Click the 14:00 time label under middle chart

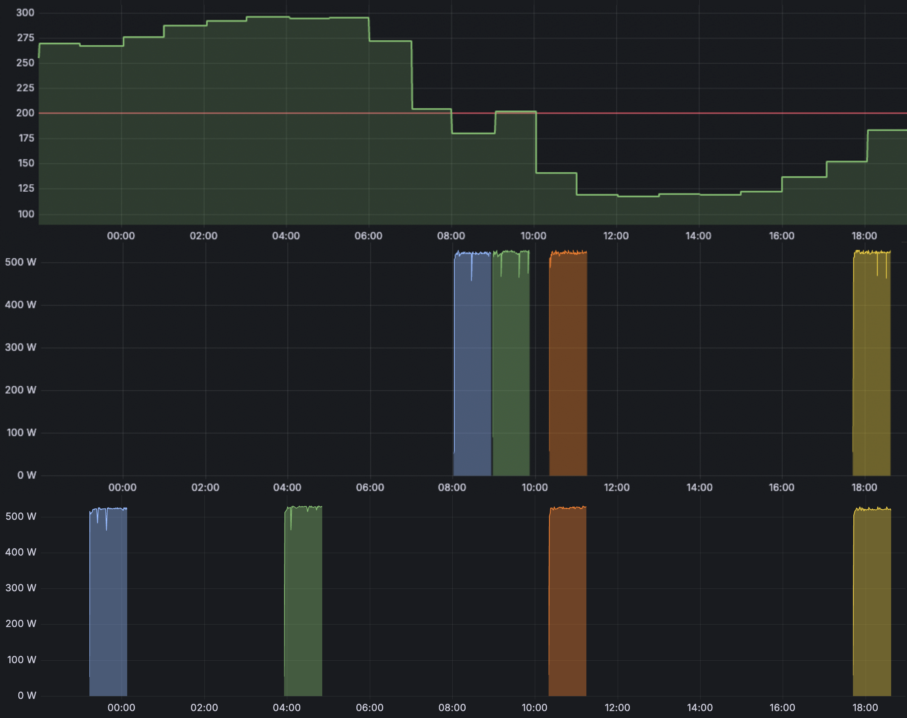pos(699,488)
